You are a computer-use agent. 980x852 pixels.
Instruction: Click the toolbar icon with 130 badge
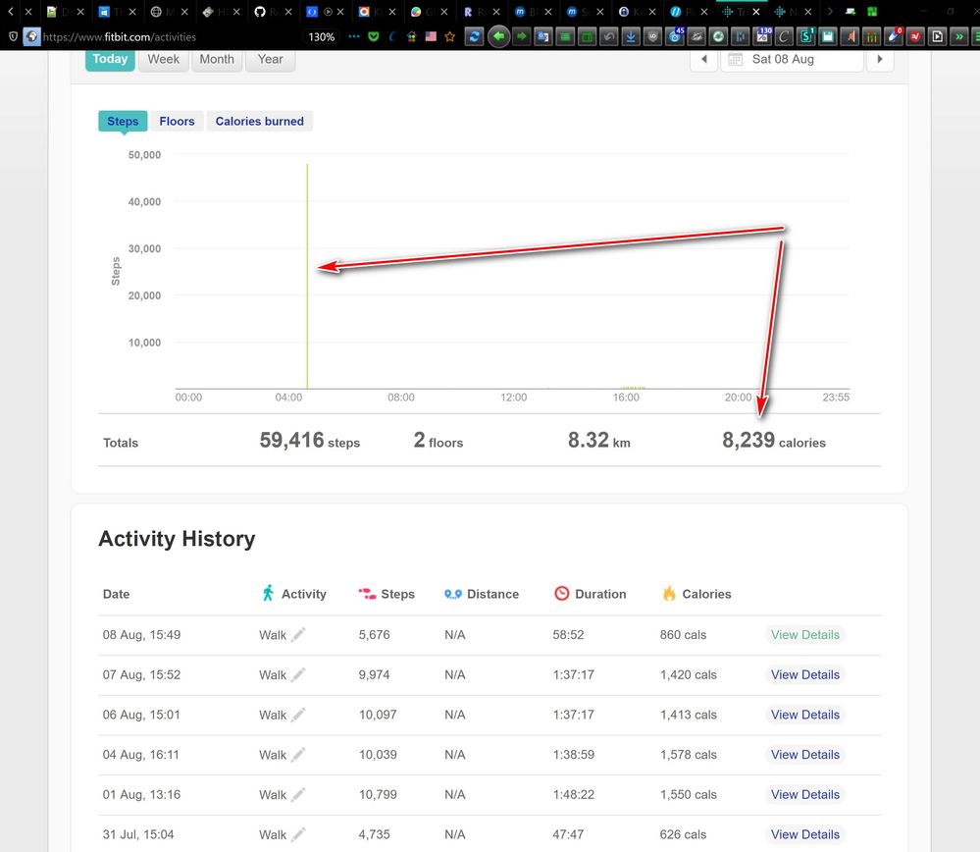tap(762, 36)
